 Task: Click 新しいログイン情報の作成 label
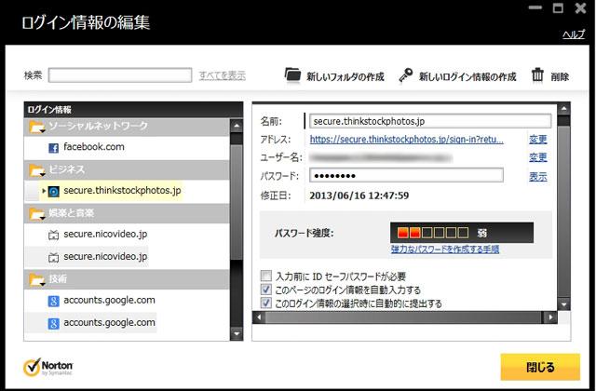point(467,76)
